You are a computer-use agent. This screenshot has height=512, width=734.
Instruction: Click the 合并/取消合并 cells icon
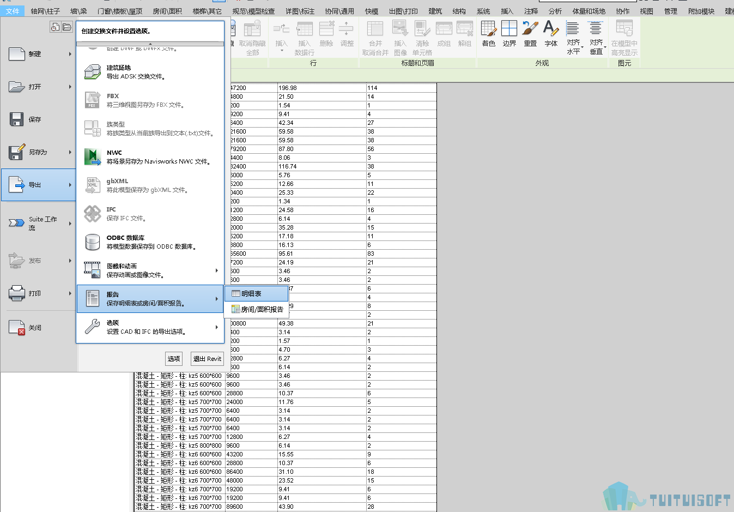tap(375, 28)
